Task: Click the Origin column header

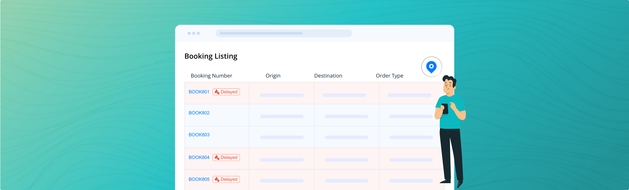Action: [273, 76]
